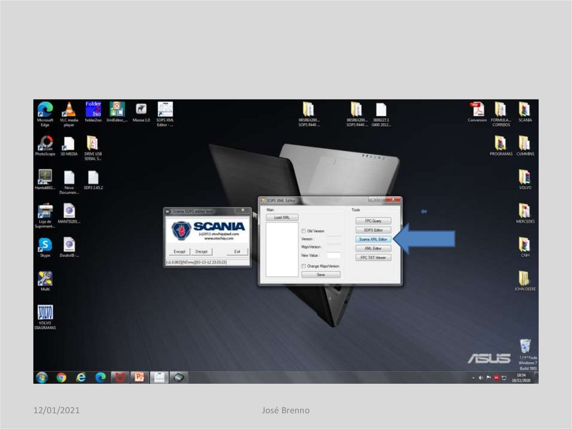The height and width of the screenshot is (429, 572).
Task: Select the Recycle Bin icon
Action: tap(525, 346)
